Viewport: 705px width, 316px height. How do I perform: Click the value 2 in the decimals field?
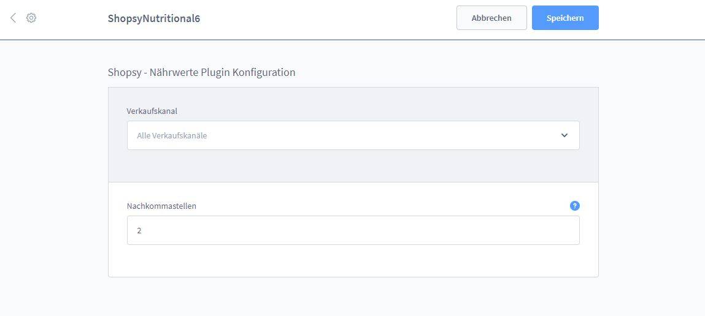(x=139, y=231)
